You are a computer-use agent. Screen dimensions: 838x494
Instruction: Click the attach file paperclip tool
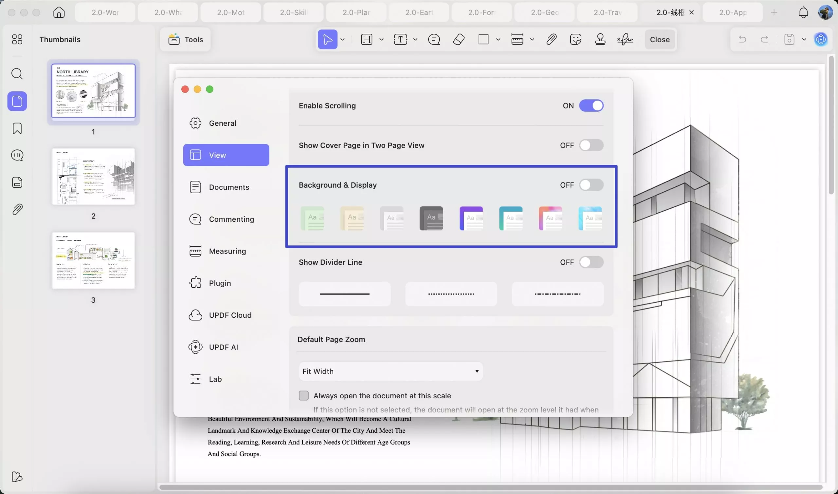pyautogui.click(x=551, y=39)
